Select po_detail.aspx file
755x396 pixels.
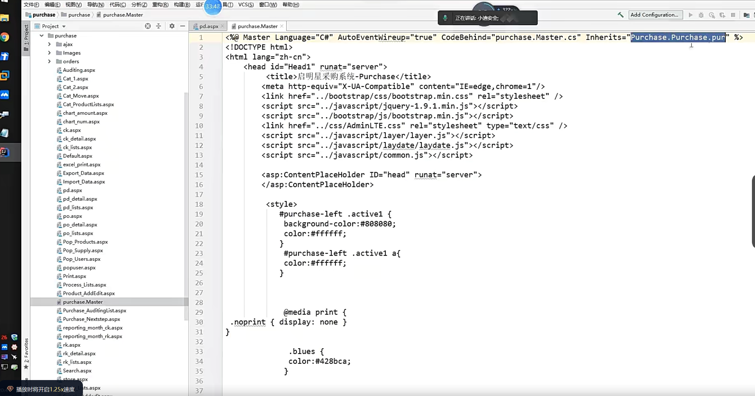point(80,225)
